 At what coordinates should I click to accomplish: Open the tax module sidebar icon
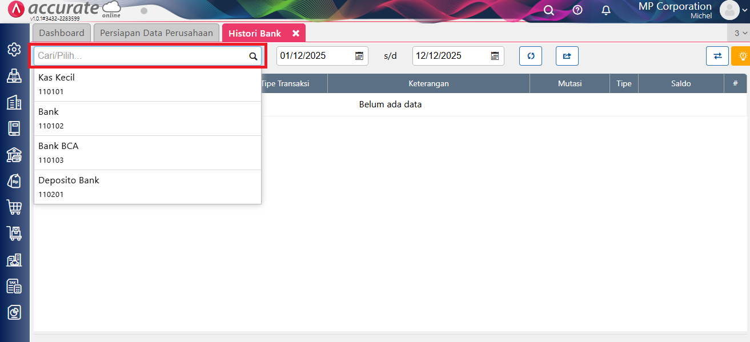[14, 285]
